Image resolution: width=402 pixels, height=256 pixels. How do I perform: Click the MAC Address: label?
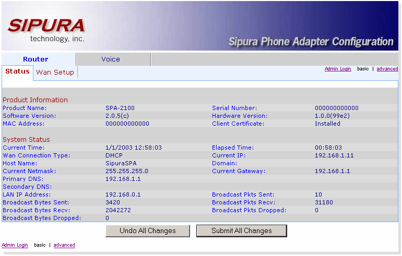pyautogui.click(x=23, y=124)
